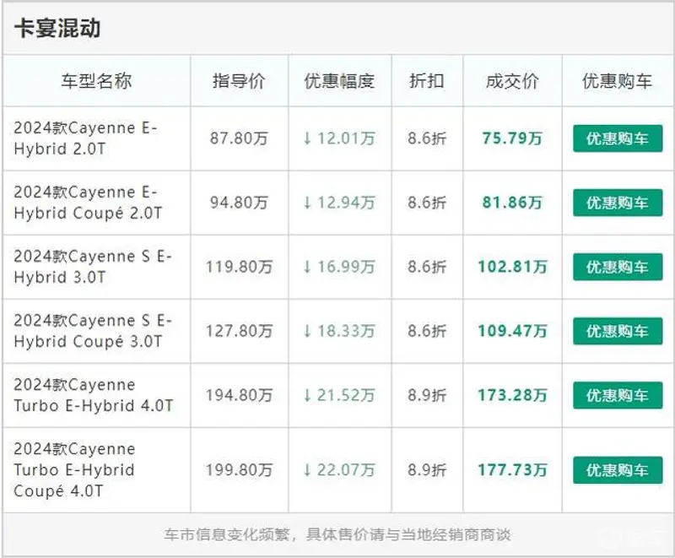Click 优惠购车 button for Cayenne S E-Hybrid 3.0T
675x558 pixels.
click(x=618, y=267)
